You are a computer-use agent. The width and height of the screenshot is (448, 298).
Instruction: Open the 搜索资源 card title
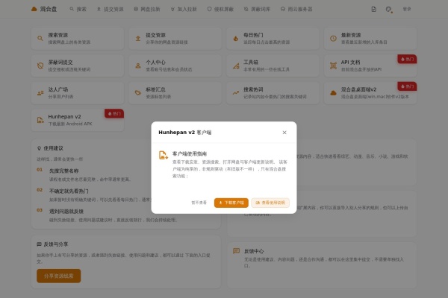tap(58, 35)
